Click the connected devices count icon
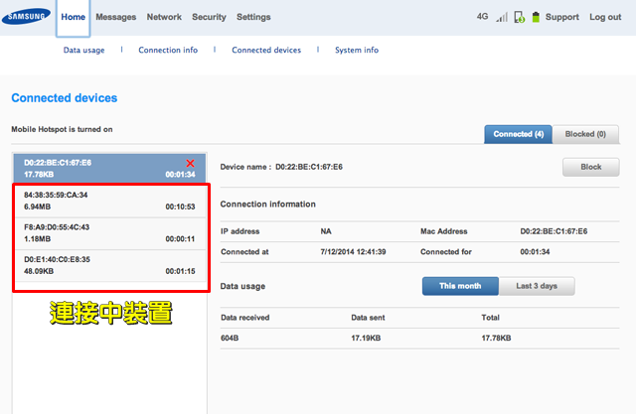 click(x=519, y=17)
